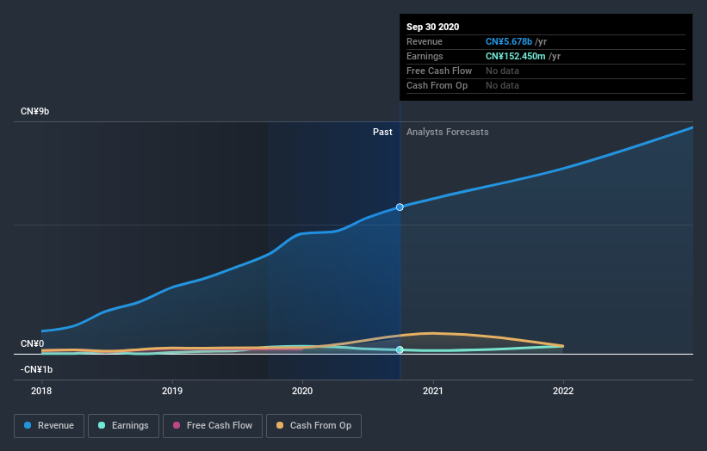This screenshot has width=707, height=451.
Task: Click the CN¥9b y-axis label
Action: (34, 111)
